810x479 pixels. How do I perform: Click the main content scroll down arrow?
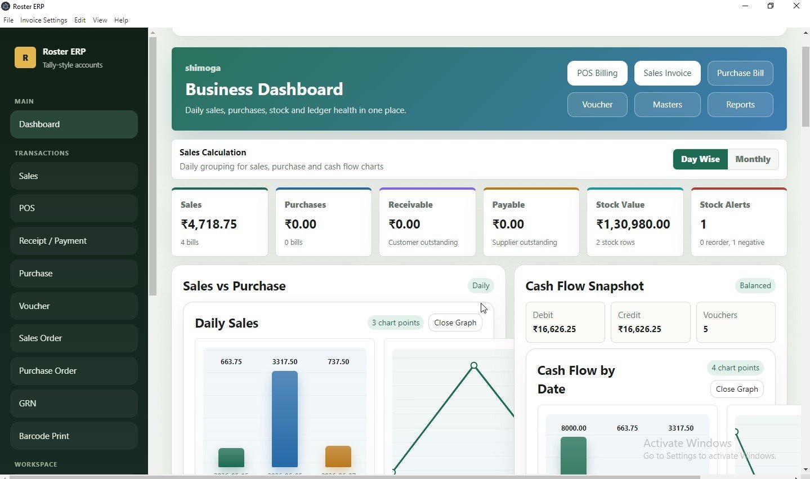(805, 469)
